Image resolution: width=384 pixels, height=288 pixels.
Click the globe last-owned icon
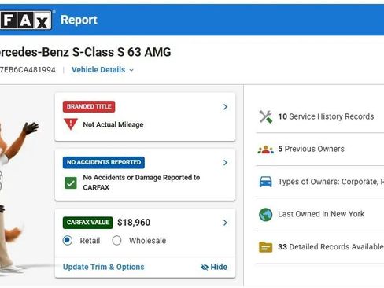266,215
